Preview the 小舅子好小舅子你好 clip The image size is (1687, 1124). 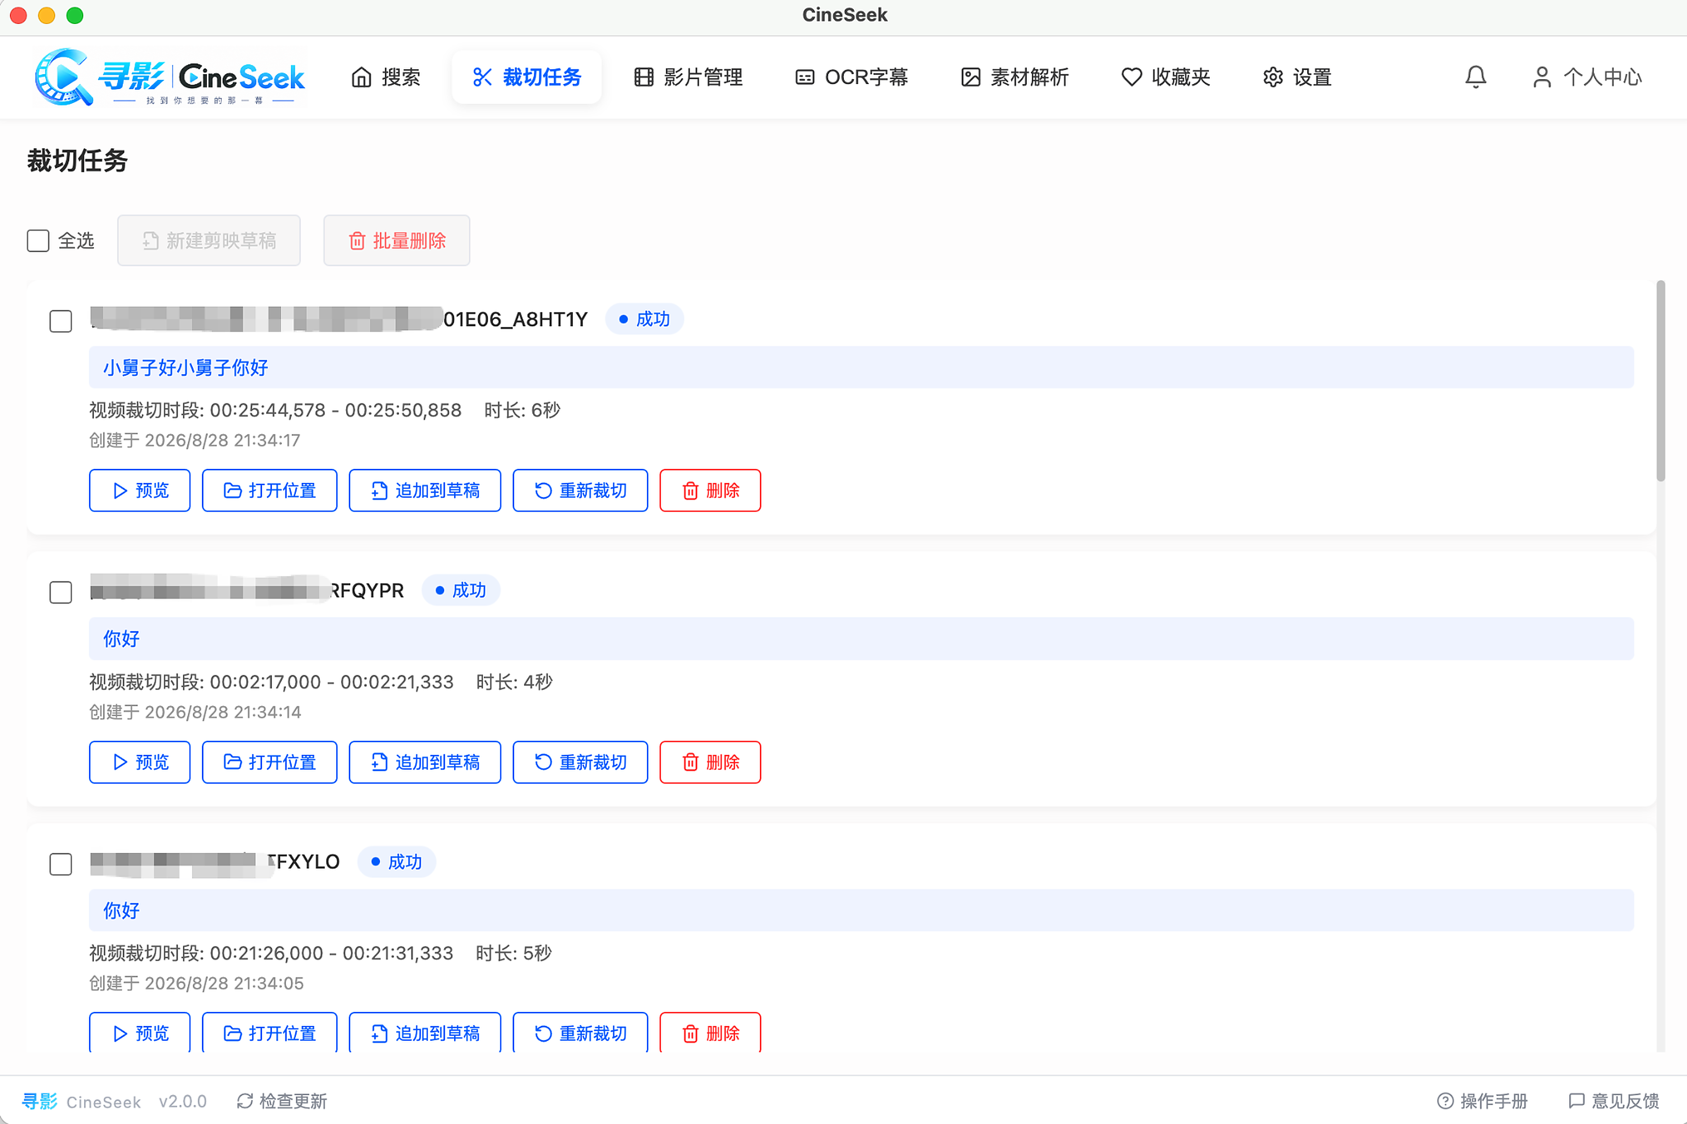pos(140,490)
